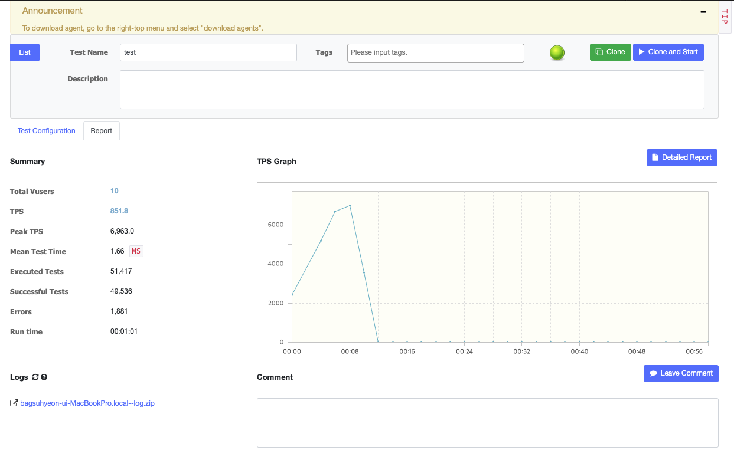Screen dimensions: 734x457
Task: Click inside the Comment text box
Action: click(488, 423)
